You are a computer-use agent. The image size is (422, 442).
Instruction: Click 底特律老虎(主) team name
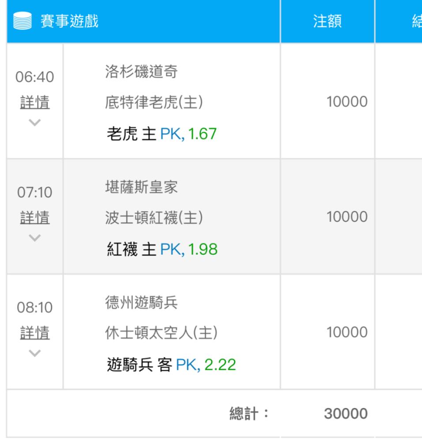coord(154,102)
